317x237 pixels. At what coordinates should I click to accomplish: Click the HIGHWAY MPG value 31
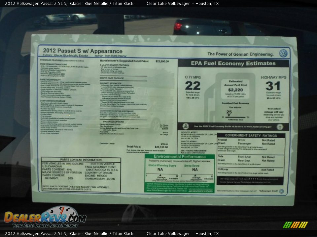click(x=273, y=86)
